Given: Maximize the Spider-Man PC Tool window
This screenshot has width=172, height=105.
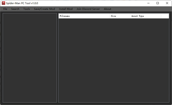Looking at the screenshot, I should pos(158,3).
